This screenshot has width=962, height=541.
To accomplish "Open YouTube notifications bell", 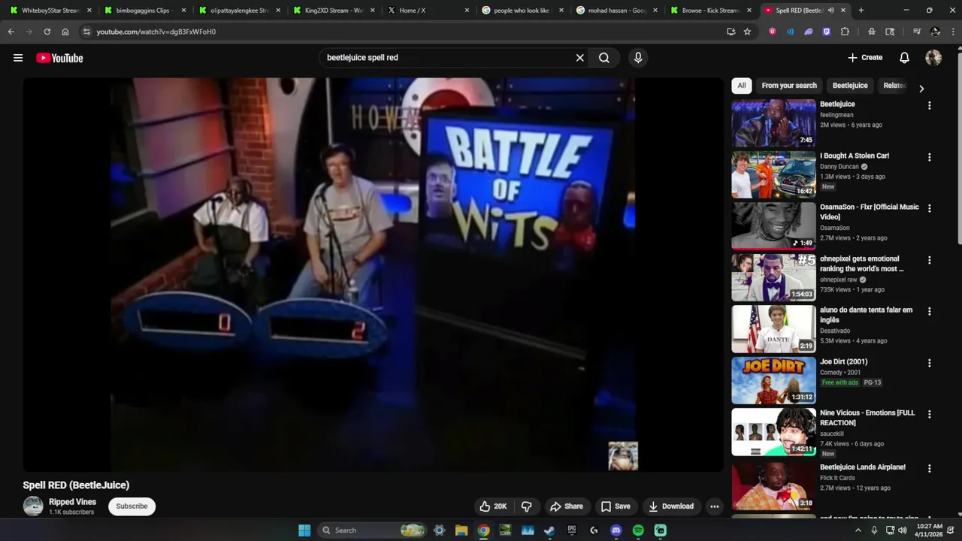I will pyautogui.click(x=905, y=58).
